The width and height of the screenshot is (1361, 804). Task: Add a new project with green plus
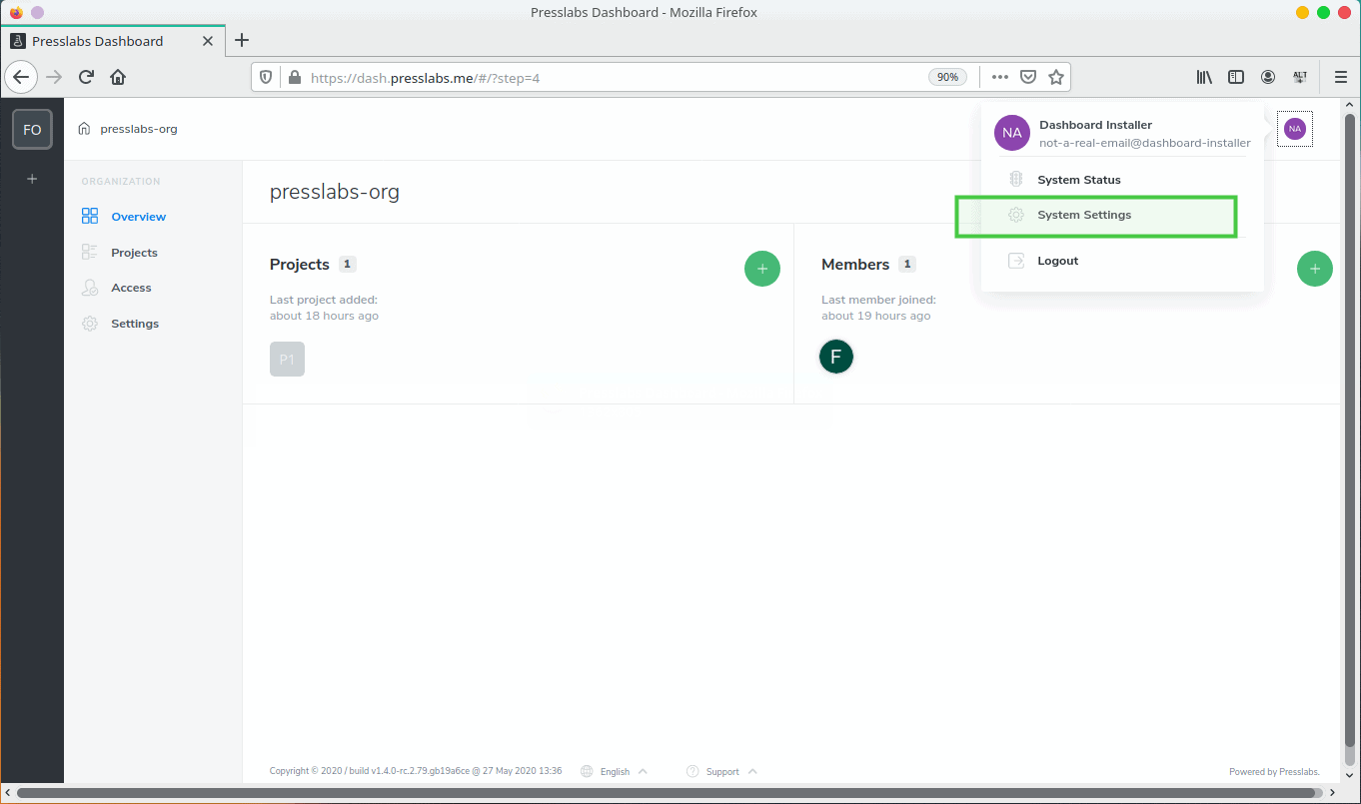click(x=762, y=269)
